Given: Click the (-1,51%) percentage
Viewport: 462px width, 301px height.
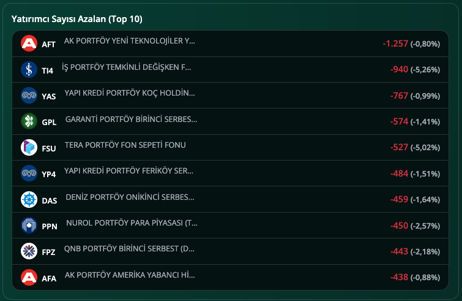Looking at the screenshot, I should [425, 174].
